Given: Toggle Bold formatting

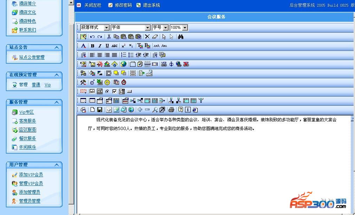Looking at the screenshot, I should [x=92, y=46].
